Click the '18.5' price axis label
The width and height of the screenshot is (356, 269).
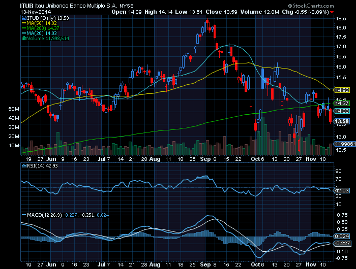[x=341, y=19]
